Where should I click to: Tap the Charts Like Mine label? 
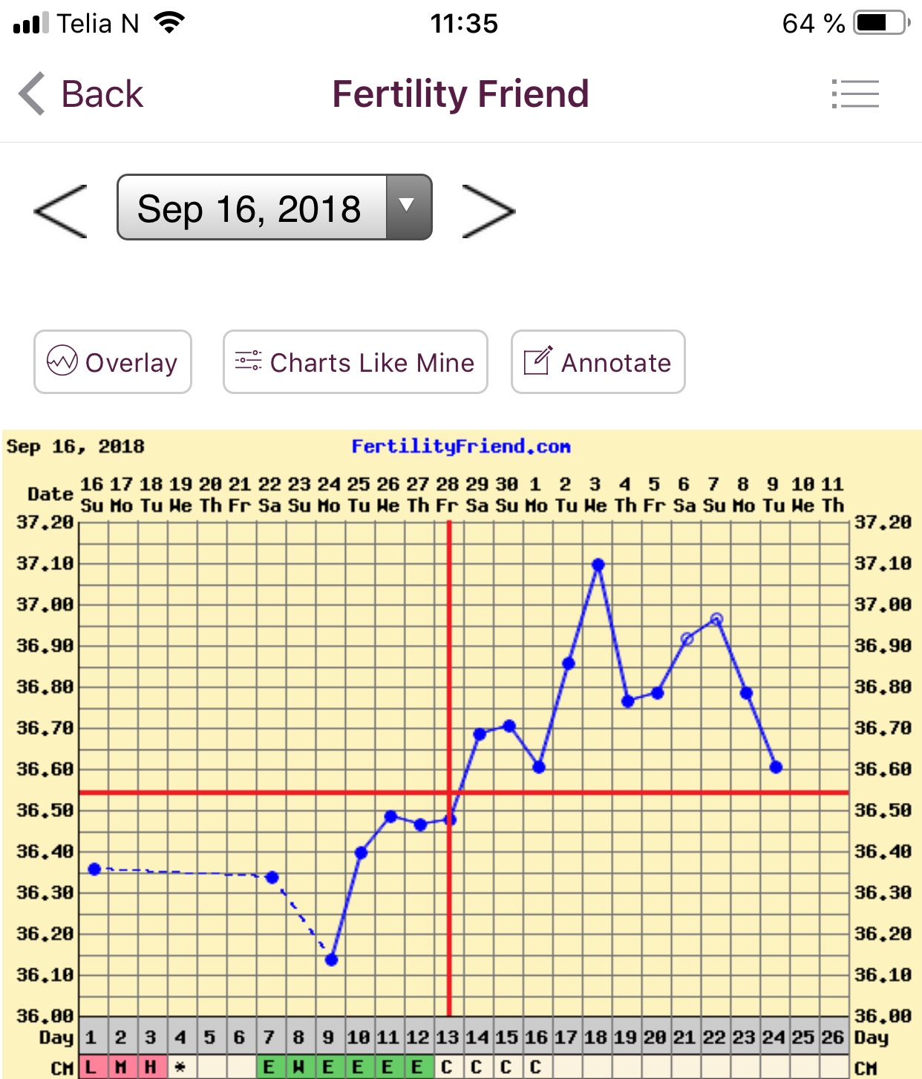372,363
